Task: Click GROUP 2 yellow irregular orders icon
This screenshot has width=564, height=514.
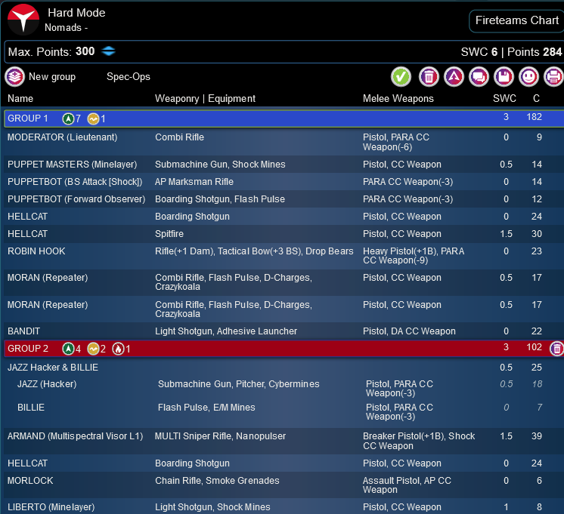Action: click(x=93, y=349)
